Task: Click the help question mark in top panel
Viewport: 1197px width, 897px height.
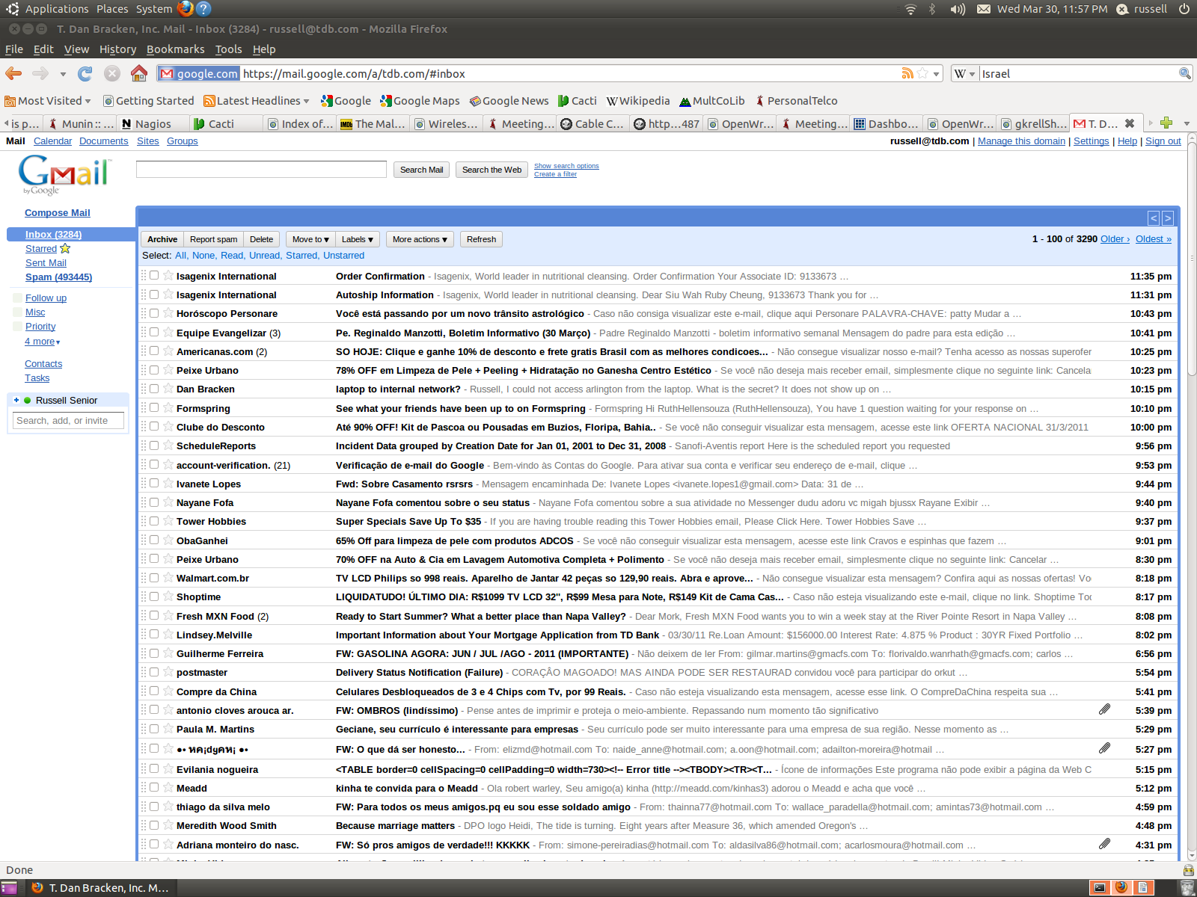Action: (203, 9)
